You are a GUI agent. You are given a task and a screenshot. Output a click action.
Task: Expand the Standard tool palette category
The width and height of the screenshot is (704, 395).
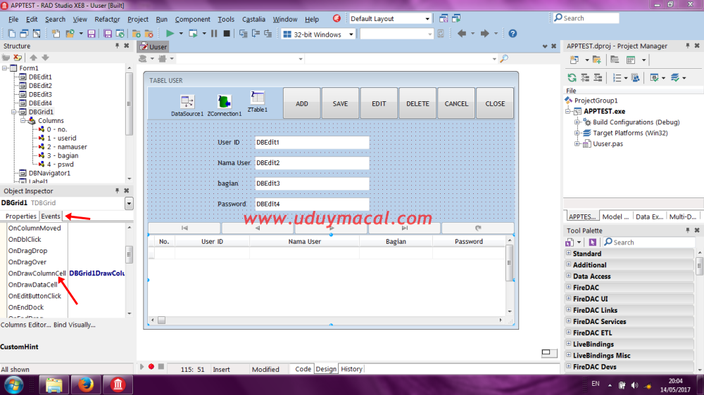click(x=568, y=253)
